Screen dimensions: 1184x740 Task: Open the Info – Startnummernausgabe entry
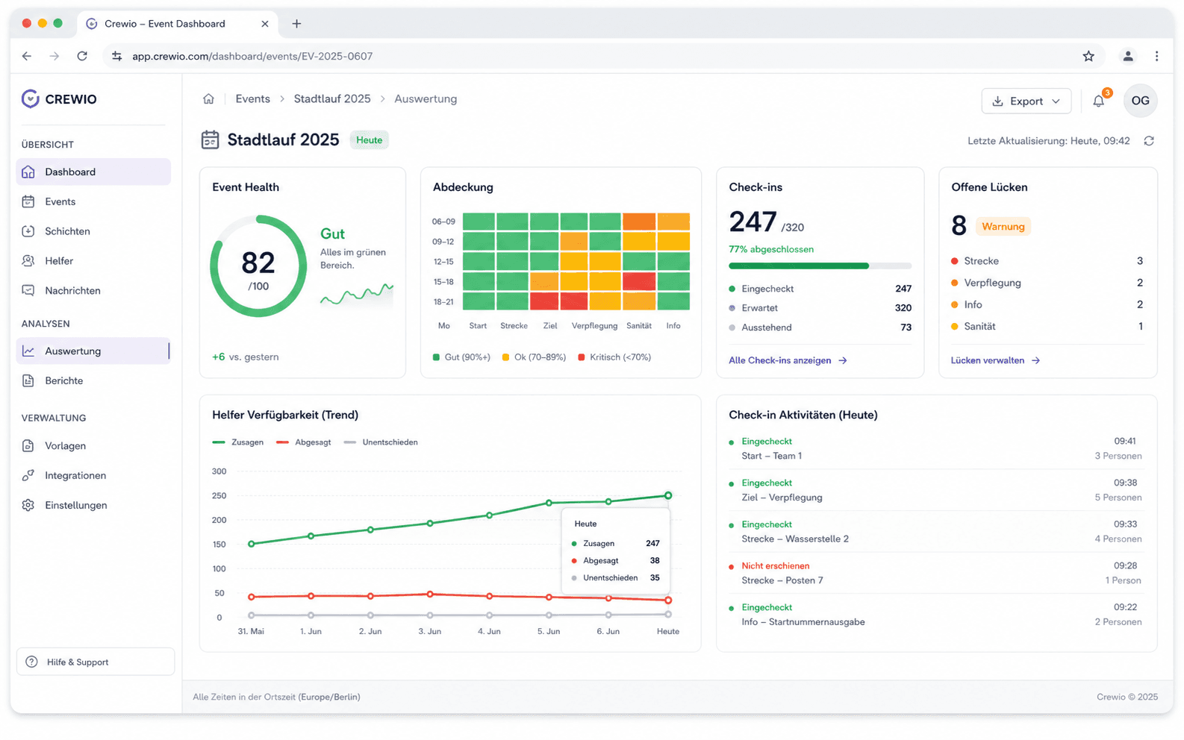[x=935, y=615]
